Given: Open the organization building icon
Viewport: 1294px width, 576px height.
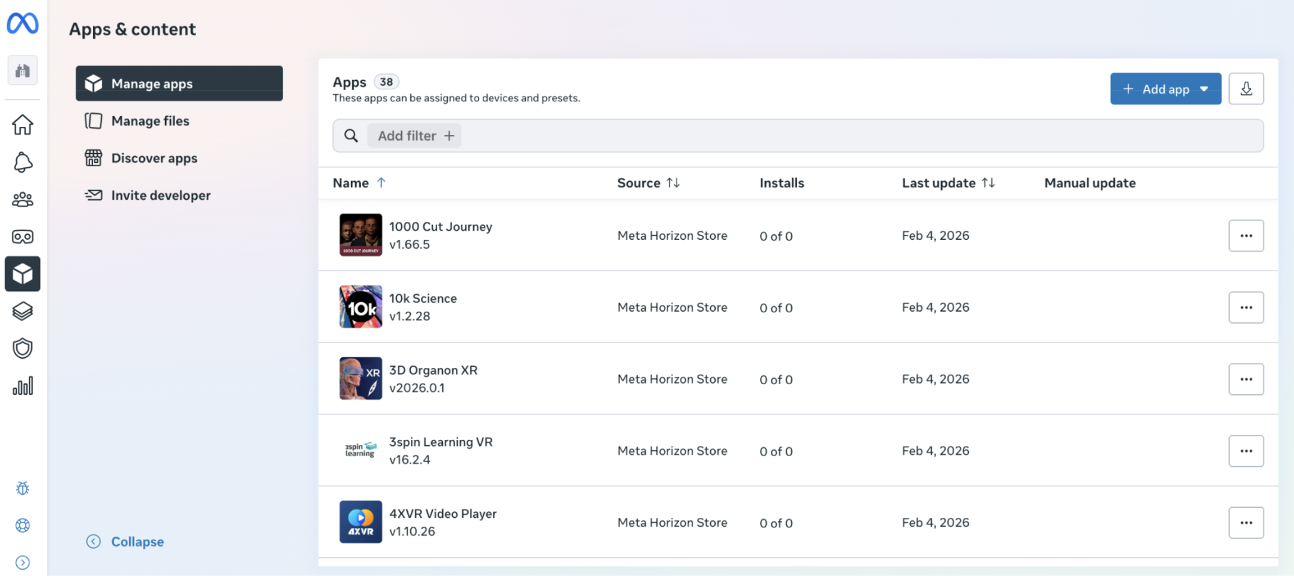Looking at the screenshot, I should 22,70.
